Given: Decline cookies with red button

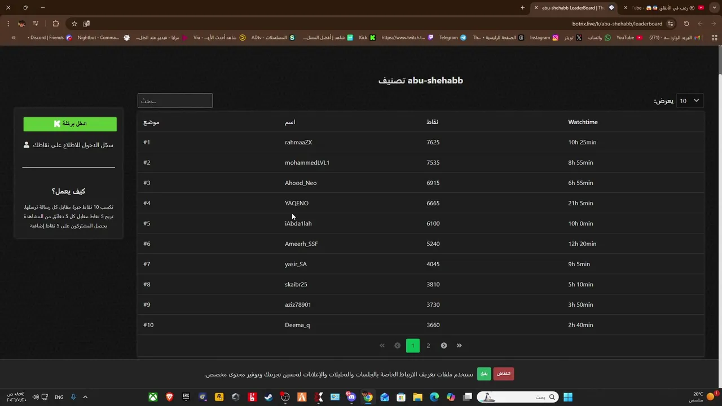Looking at the screenshot, I should point(504,374).
